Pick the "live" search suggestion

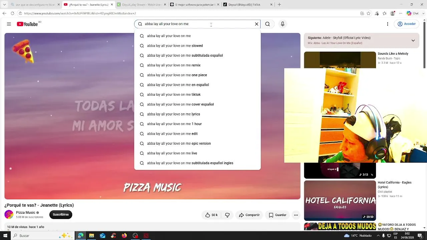(x=197, y=153)
